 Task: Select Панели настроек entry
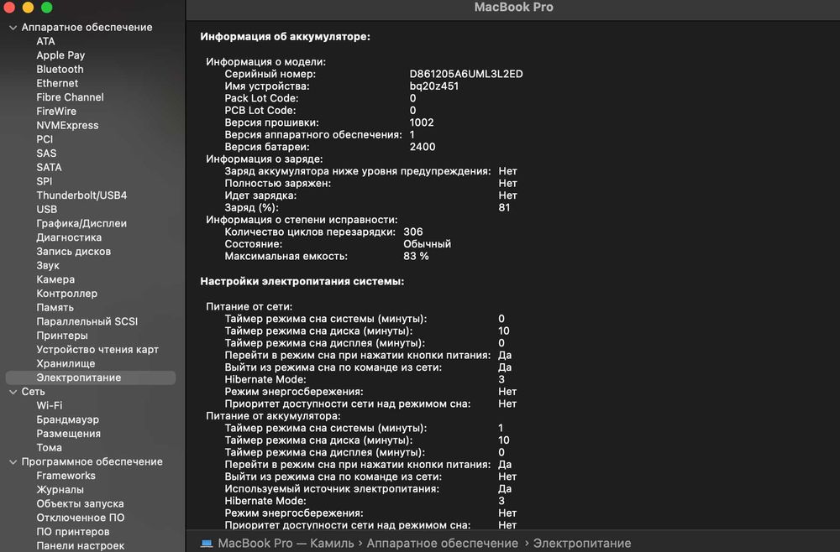80,545
